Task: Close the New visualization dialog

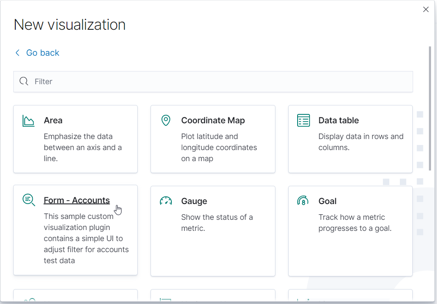Action: tap(425, 9)
